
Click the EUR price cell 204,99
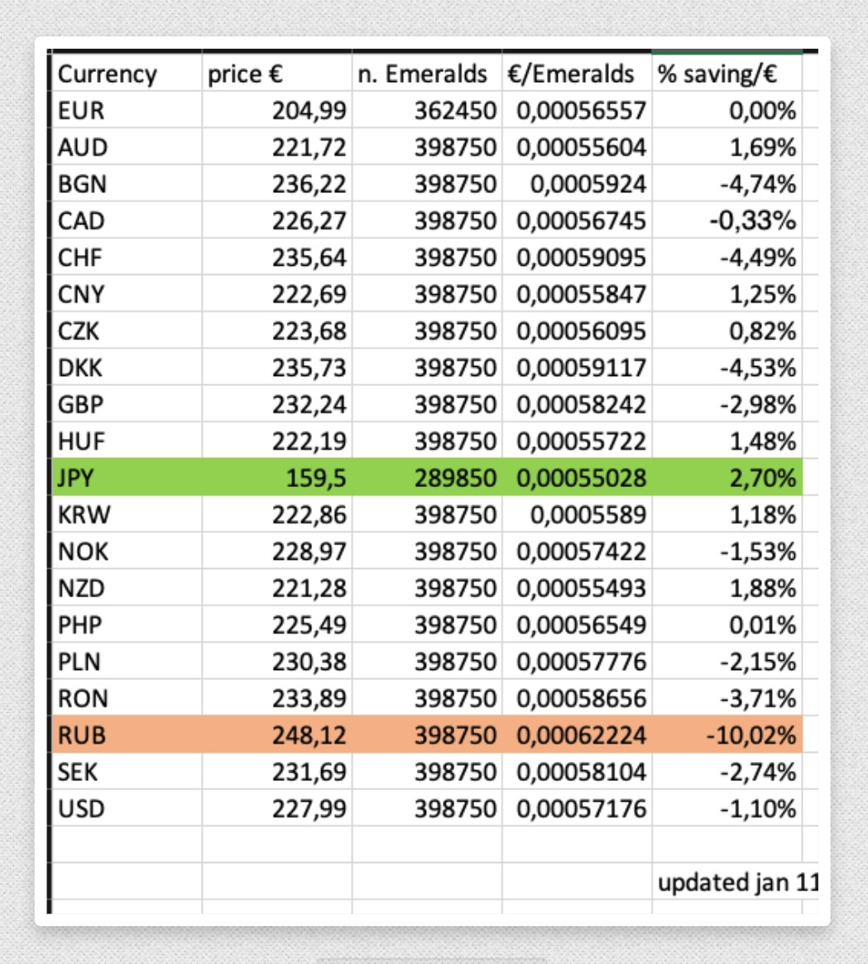point(277,110)
